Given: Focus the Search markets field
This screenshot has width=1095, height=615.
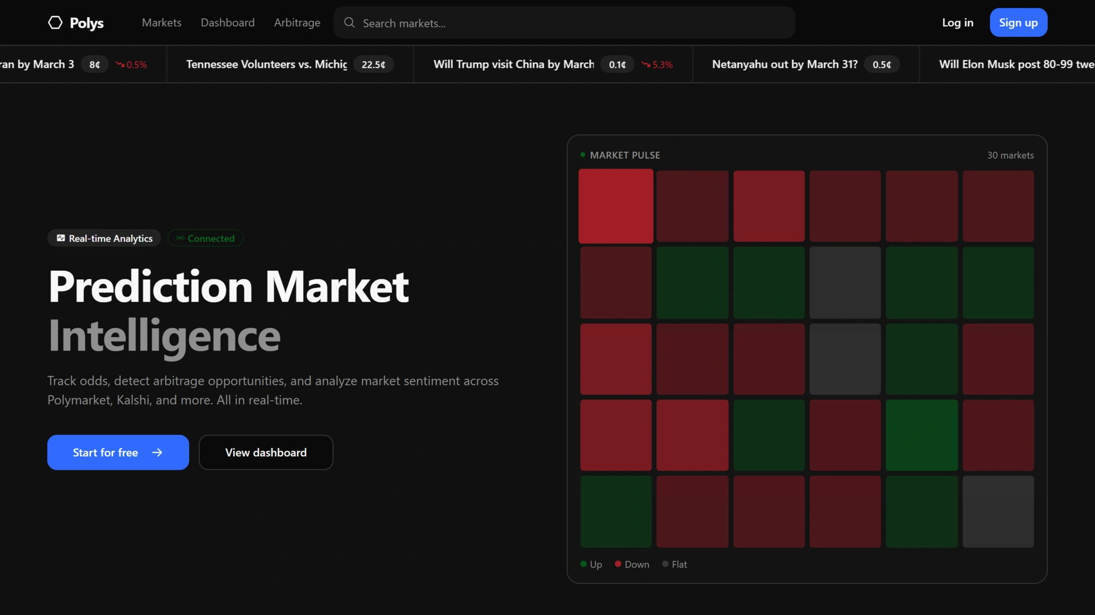Looking at the screenshot, I should 564,23.
